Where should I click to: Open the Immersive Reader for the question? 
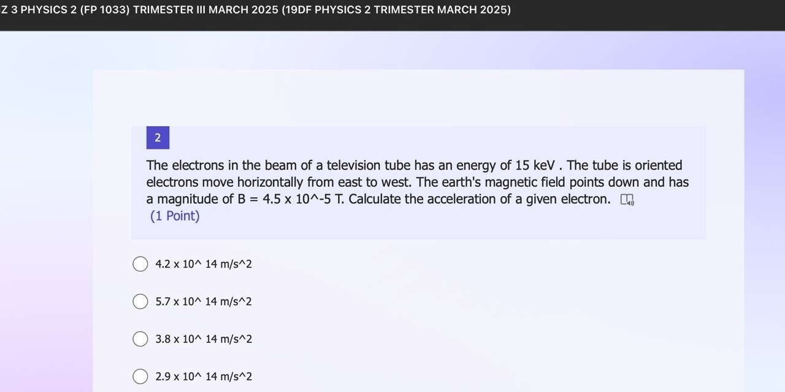(627, 199)
